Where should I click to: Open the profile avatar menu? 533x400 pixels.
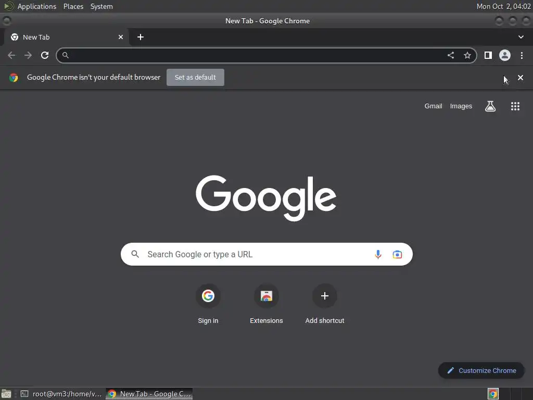click(505, 55)
